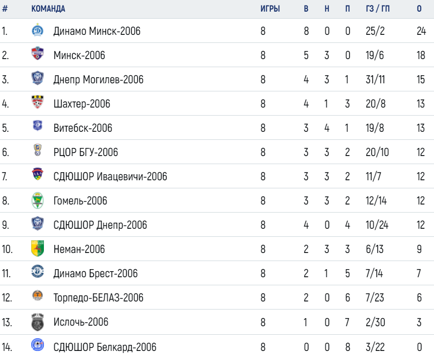Click the ИГРЫ column header
The image size is (434, 357).
(x=270, y=9)
